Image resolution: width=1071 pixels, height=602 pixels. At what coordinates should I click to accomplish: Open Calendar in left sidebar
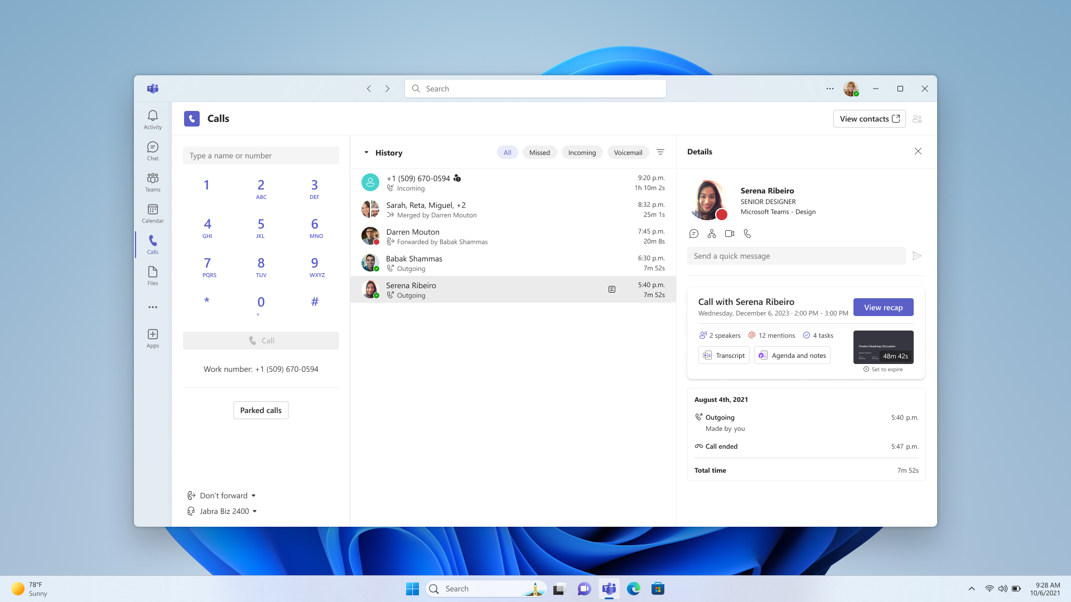(152, 213)
